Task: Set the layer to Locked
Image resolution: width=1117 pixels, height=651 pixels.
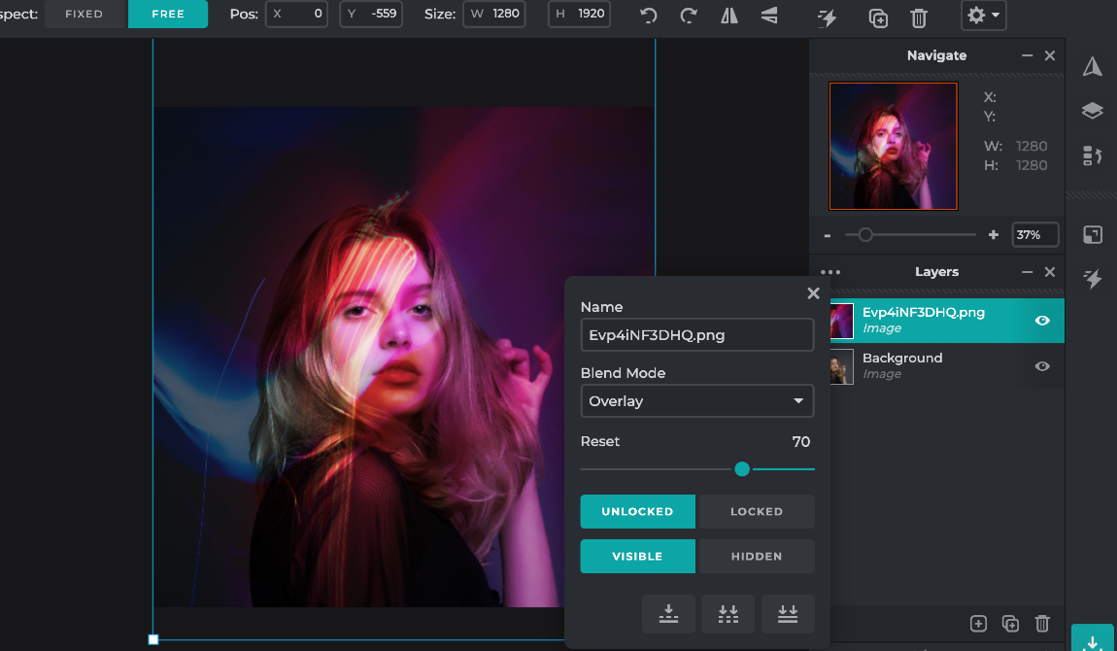Action: click(x=757, y=511)
